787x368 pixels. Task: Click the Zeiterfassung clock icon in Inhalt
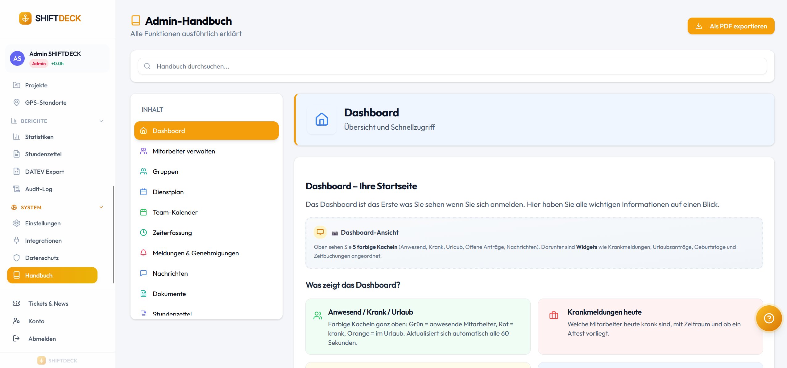point(143,232)
